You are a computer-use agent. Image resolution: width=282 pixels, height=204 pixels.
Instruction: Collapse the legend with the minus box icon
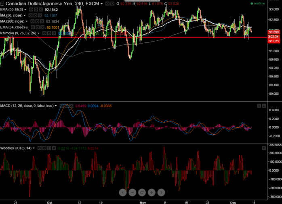coord(2,4)
